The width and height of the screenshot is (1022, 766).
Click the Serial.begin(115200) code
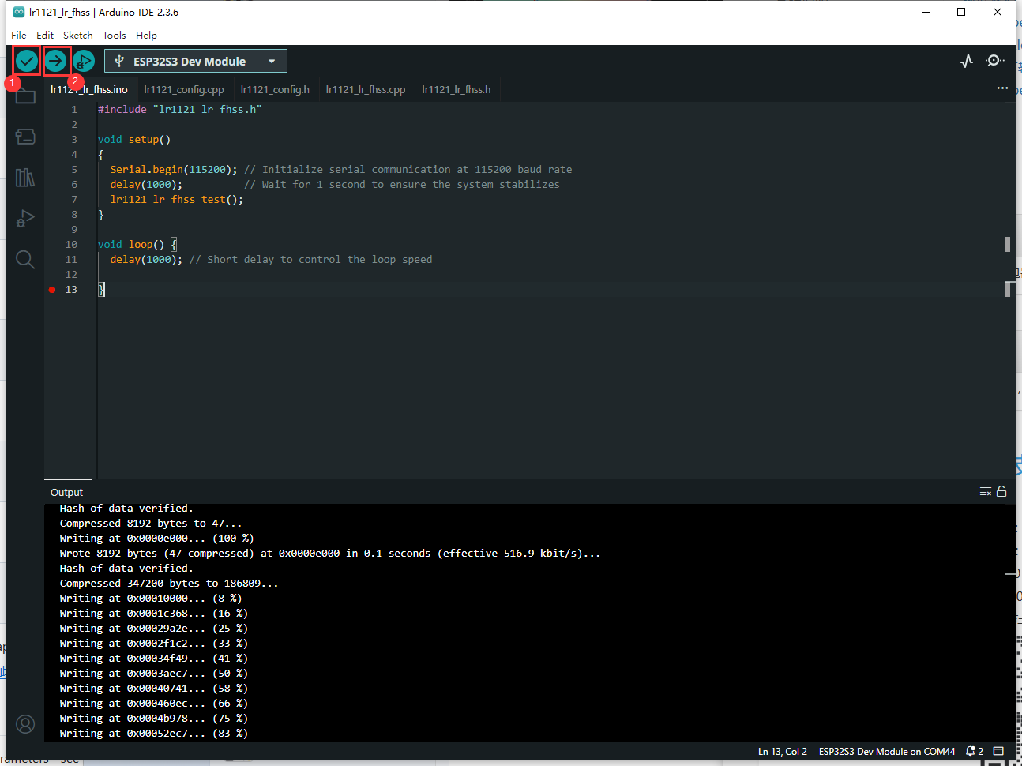(x=174, y=170)
